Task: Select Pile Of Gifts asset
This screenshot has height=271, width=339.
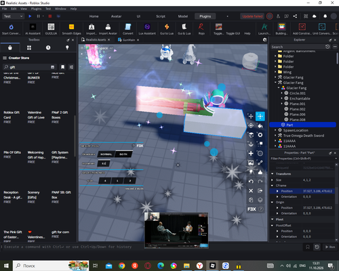Action: click(12, 154)
